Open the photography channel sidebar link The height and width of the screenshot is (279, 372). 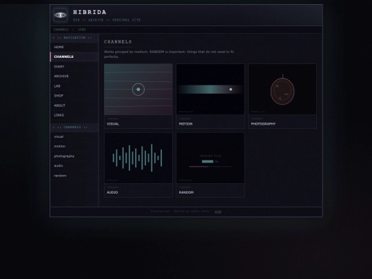[x=74, y=156]
